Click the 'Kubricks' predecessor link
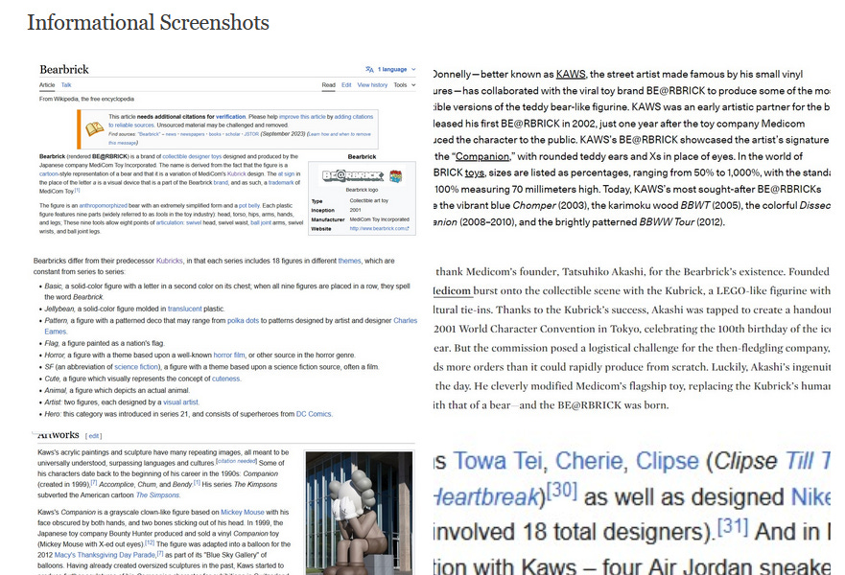This screenshot has height=575, width=845. [169, 261]
